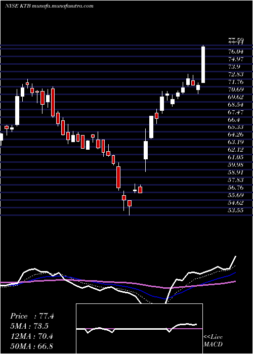The image size is (253, 354).
Task: Click the latest tall white candlestick
Action: pyautogui.click(x=203, y=65)
